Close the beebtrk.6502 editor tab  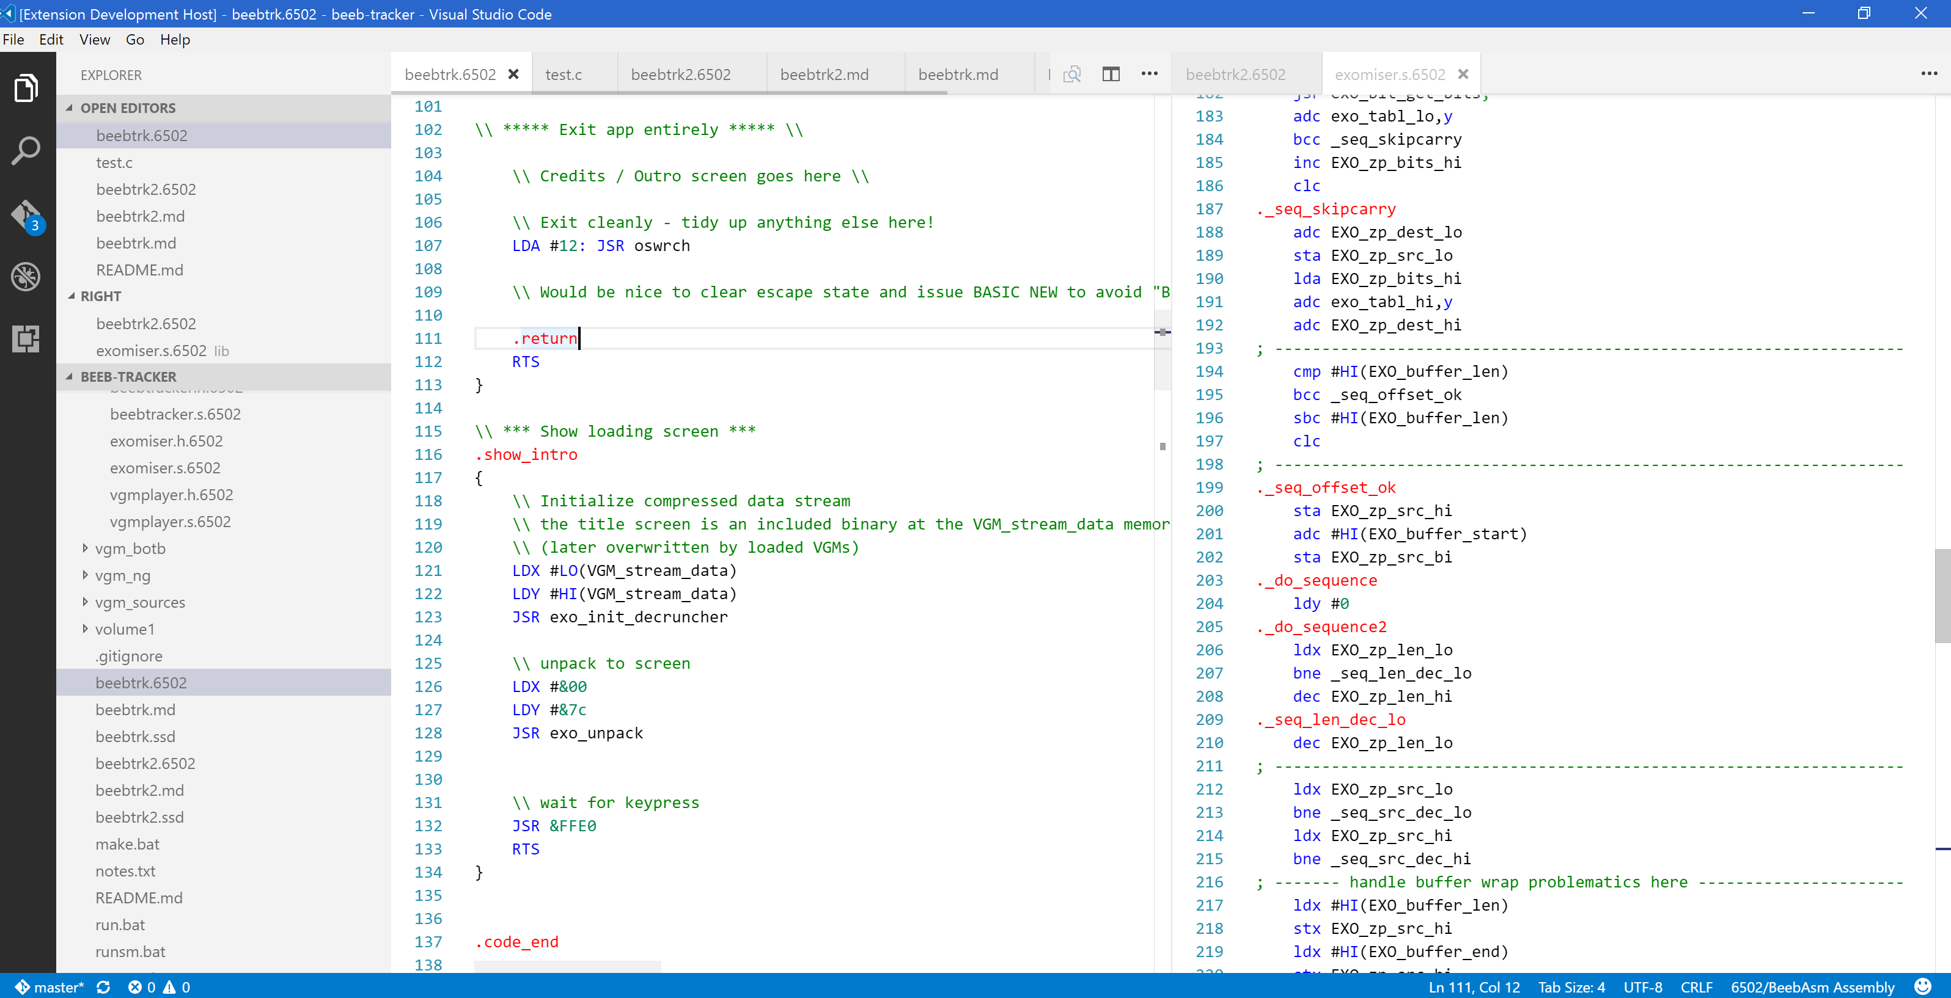point(513,74)
